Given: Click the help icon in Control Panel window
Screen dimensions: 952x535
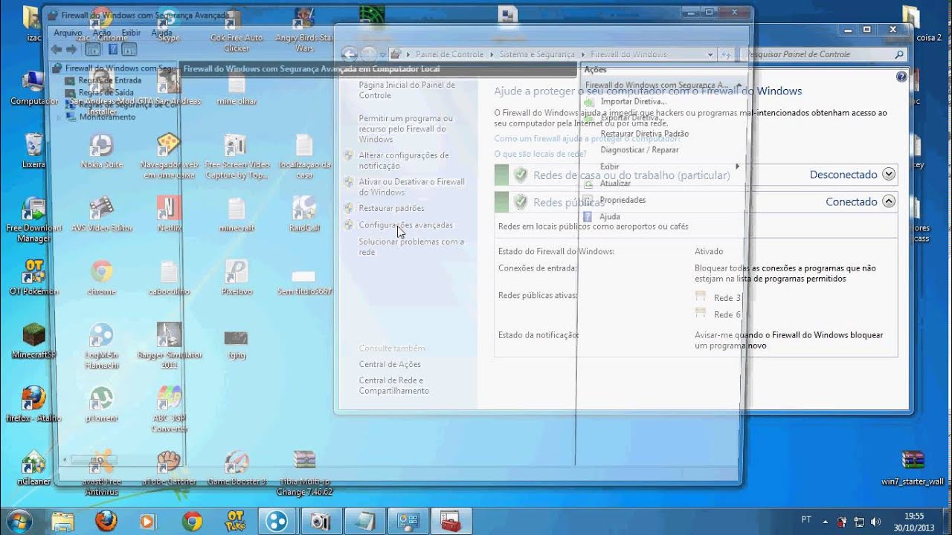Looking at the screenshot, I should pos(901,77).
